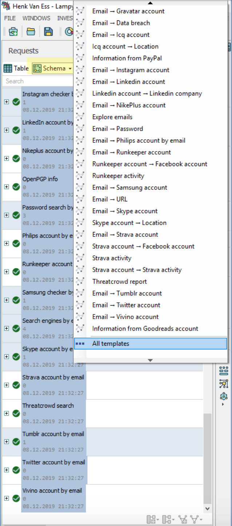The image size is (232, 526).
Task: Click the requests list scrollbar down arrow
Action: click(208, 509)
